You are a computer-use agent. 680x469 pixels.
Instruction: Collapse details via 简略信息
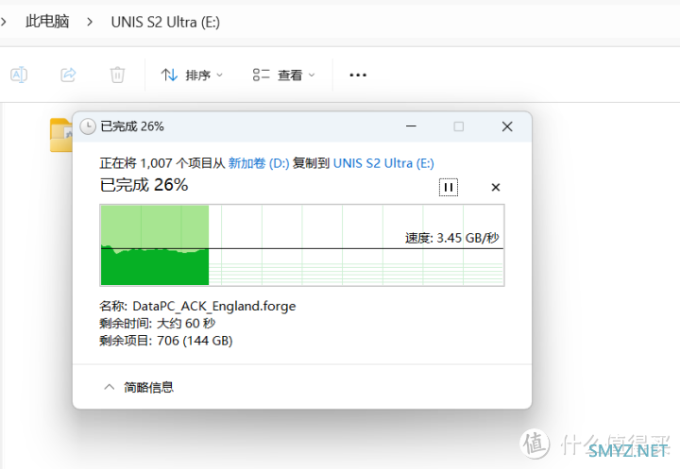(x=139, y=387)
